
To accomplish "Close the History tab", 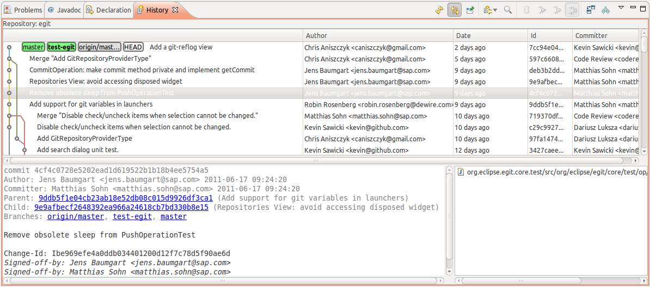I will (x=175, y=10).
